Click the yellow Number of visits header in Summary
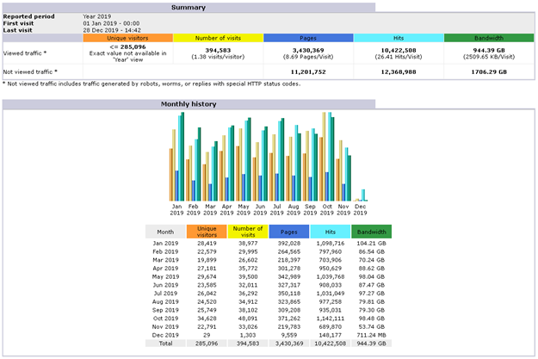This screenshot has width=538, height=359. [218, 39]
